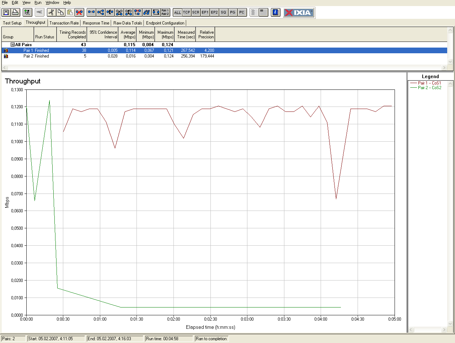Image resolution: width=455 pixels, height=343 pixels.
Task: Click the IXIA logo button
Action: pyautogui.click(x=299, y=12)
